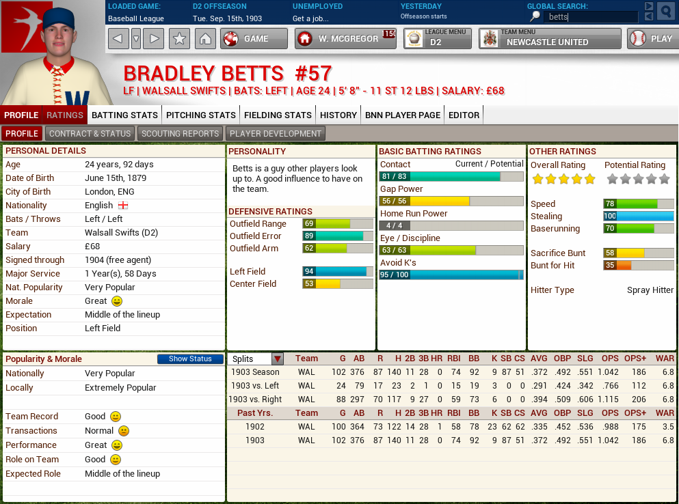Open the Splits dropdown in the stats panel
Screen dimensions: 679x504
coord(278,358)
